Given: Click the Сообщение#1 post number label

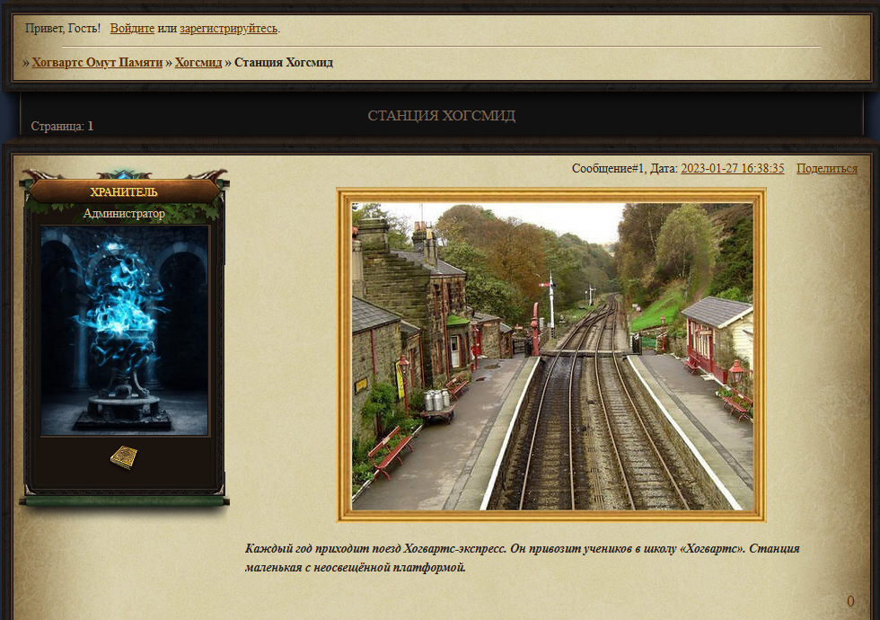Looking at the screenshot, I should (609, 169).
